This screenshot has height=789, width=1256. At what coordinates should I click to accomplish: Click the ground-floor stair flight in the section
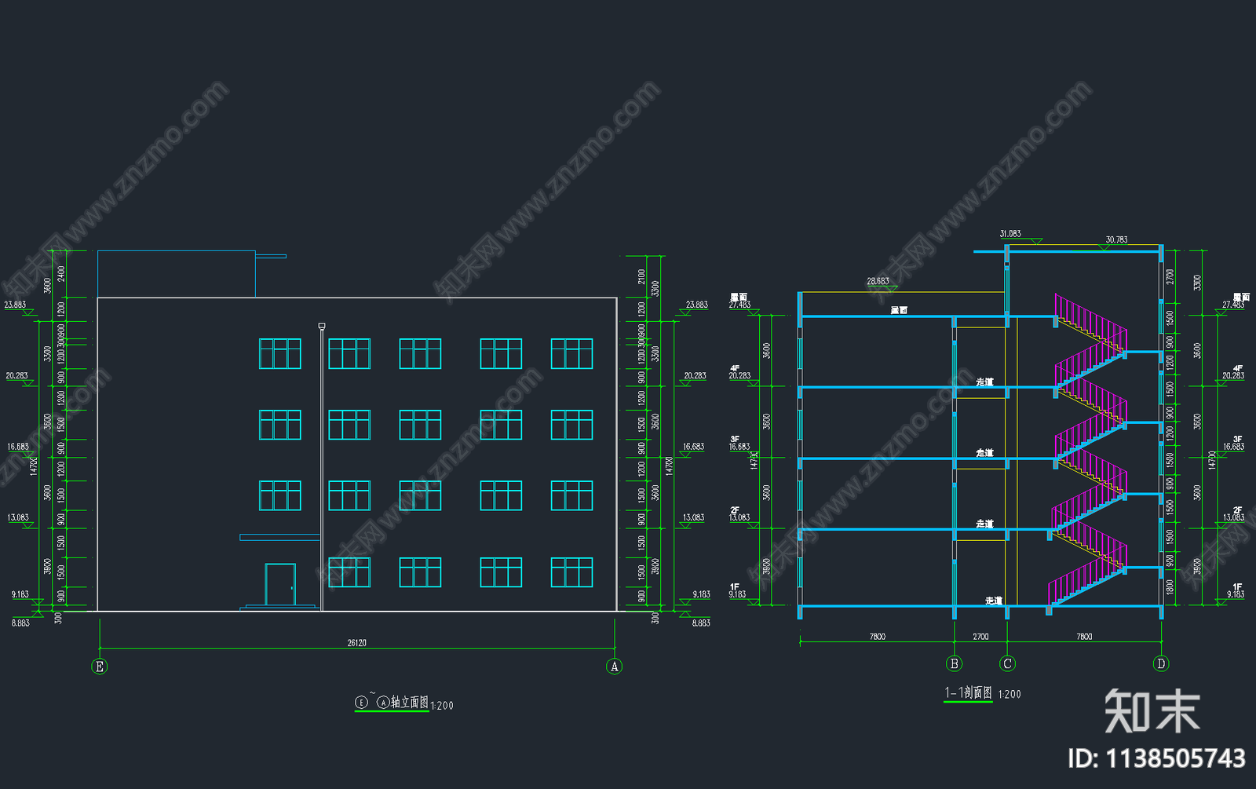pyautogui.click(x=1087, y=585)
